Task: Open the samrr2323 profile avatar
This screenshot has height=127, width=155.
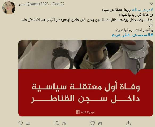Action: [9, 8]
